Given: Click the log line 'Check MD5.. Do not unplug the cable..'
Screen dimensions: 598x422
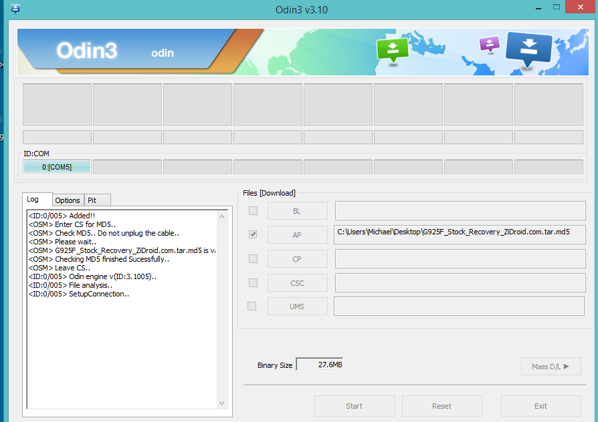Looking at the screenshot, I should point(104,233).
